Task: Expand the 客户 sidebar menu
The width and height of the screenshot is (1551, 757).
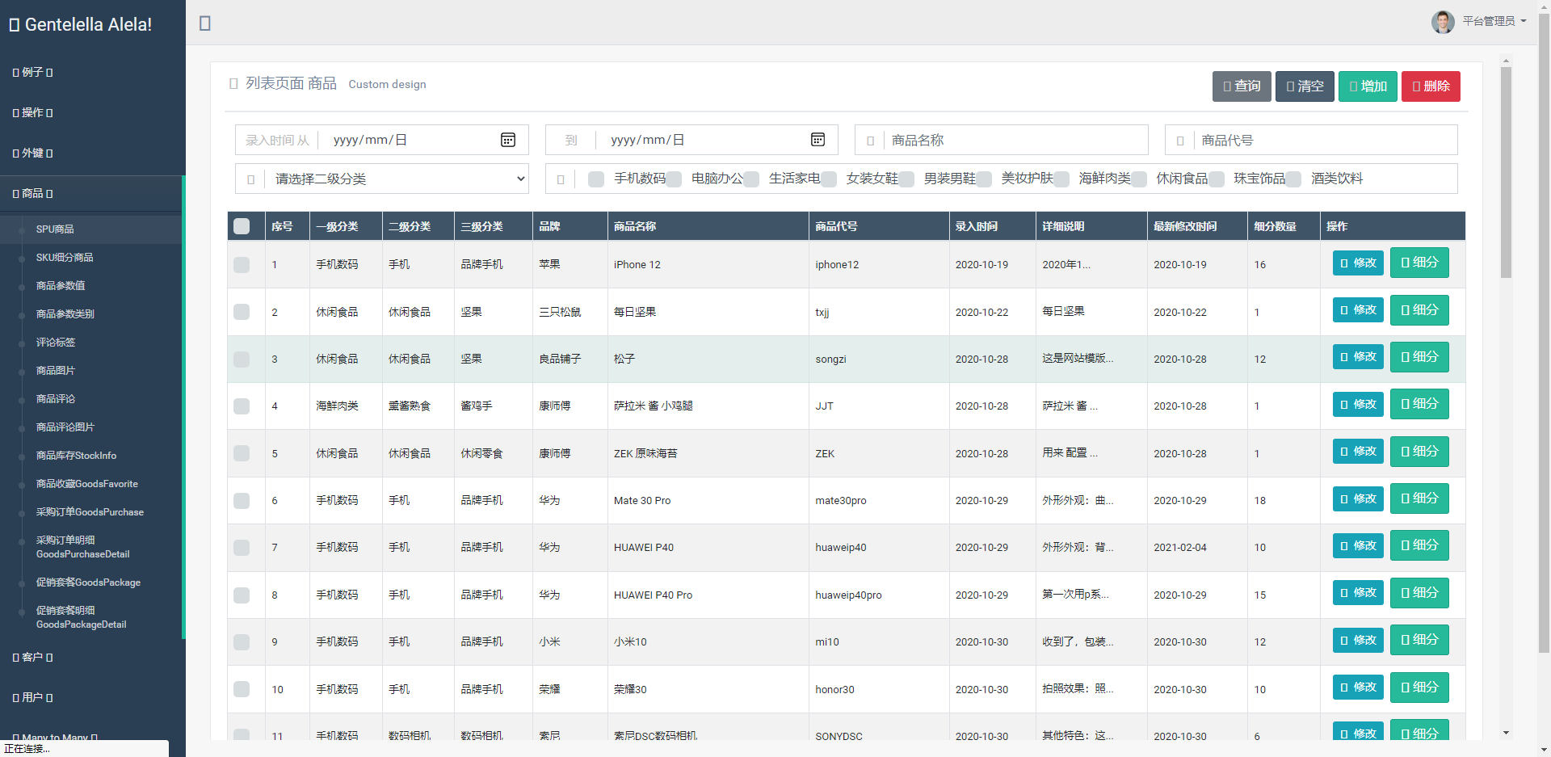Action: click(33, 657)
